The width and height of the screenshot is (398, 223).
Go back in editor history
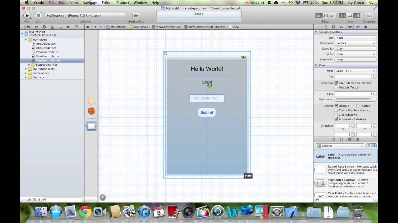[95, 27]
